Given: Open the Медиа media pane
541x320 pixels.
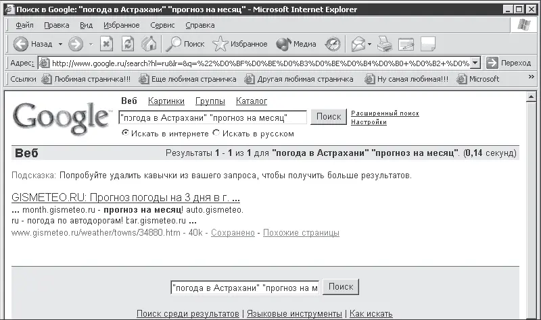Looking at the screenshot, I should pos(296,44).
